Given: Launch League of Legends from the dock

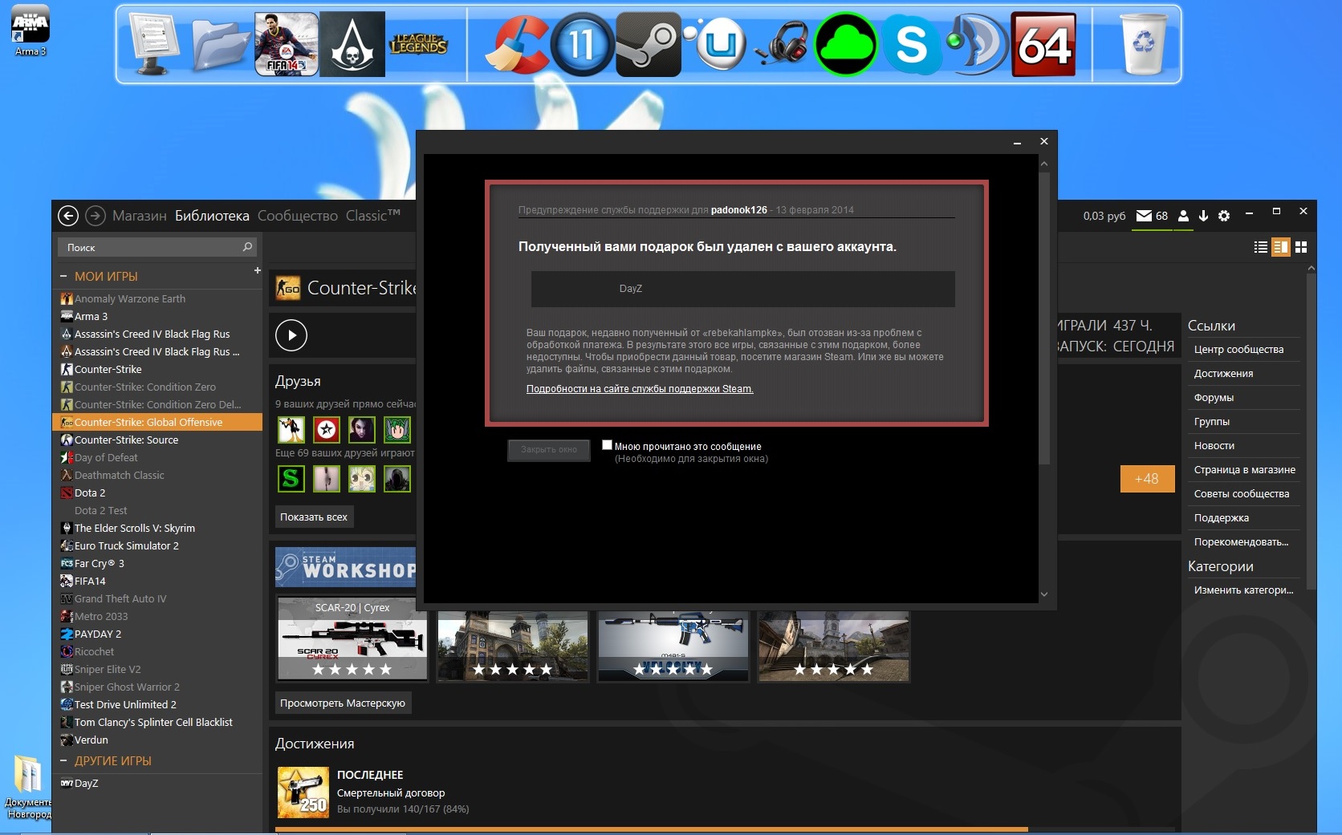Looking at the screenshot, I should tap(418, 44).
